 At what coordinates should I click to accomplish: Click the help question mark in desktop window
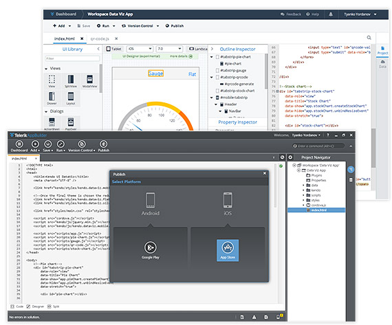click(x=328, y=135)
